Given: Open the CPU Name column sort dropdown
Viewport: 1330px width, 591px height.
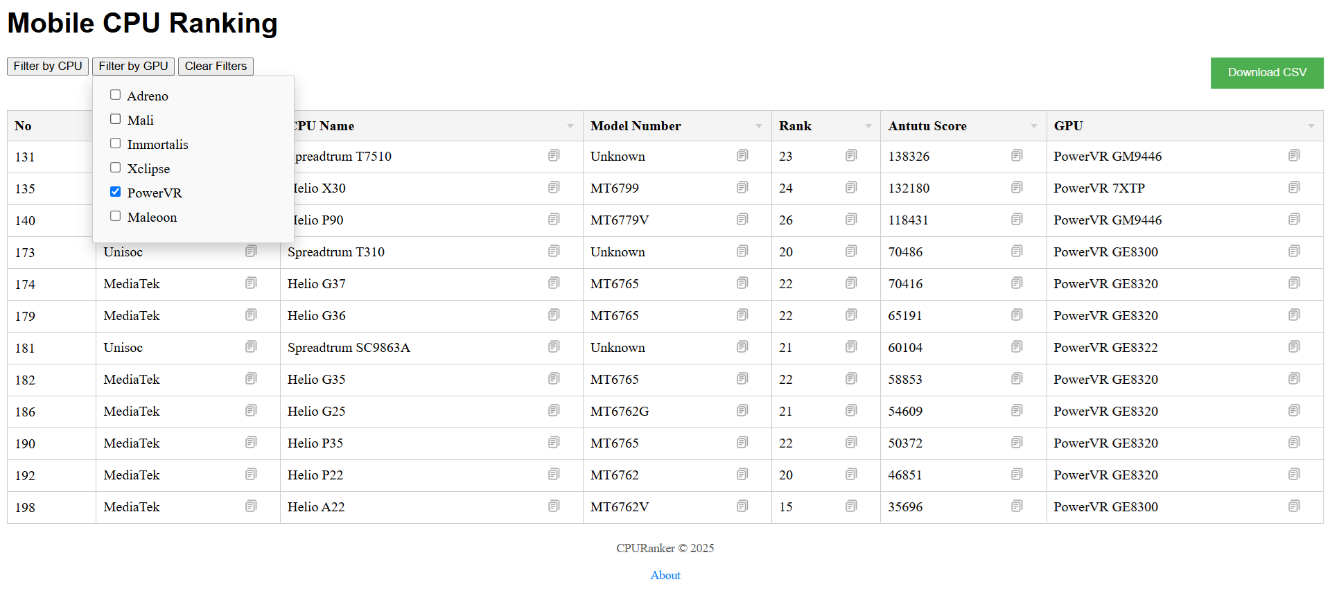Looking at the screenshot, I should click(x=570, y=126).
